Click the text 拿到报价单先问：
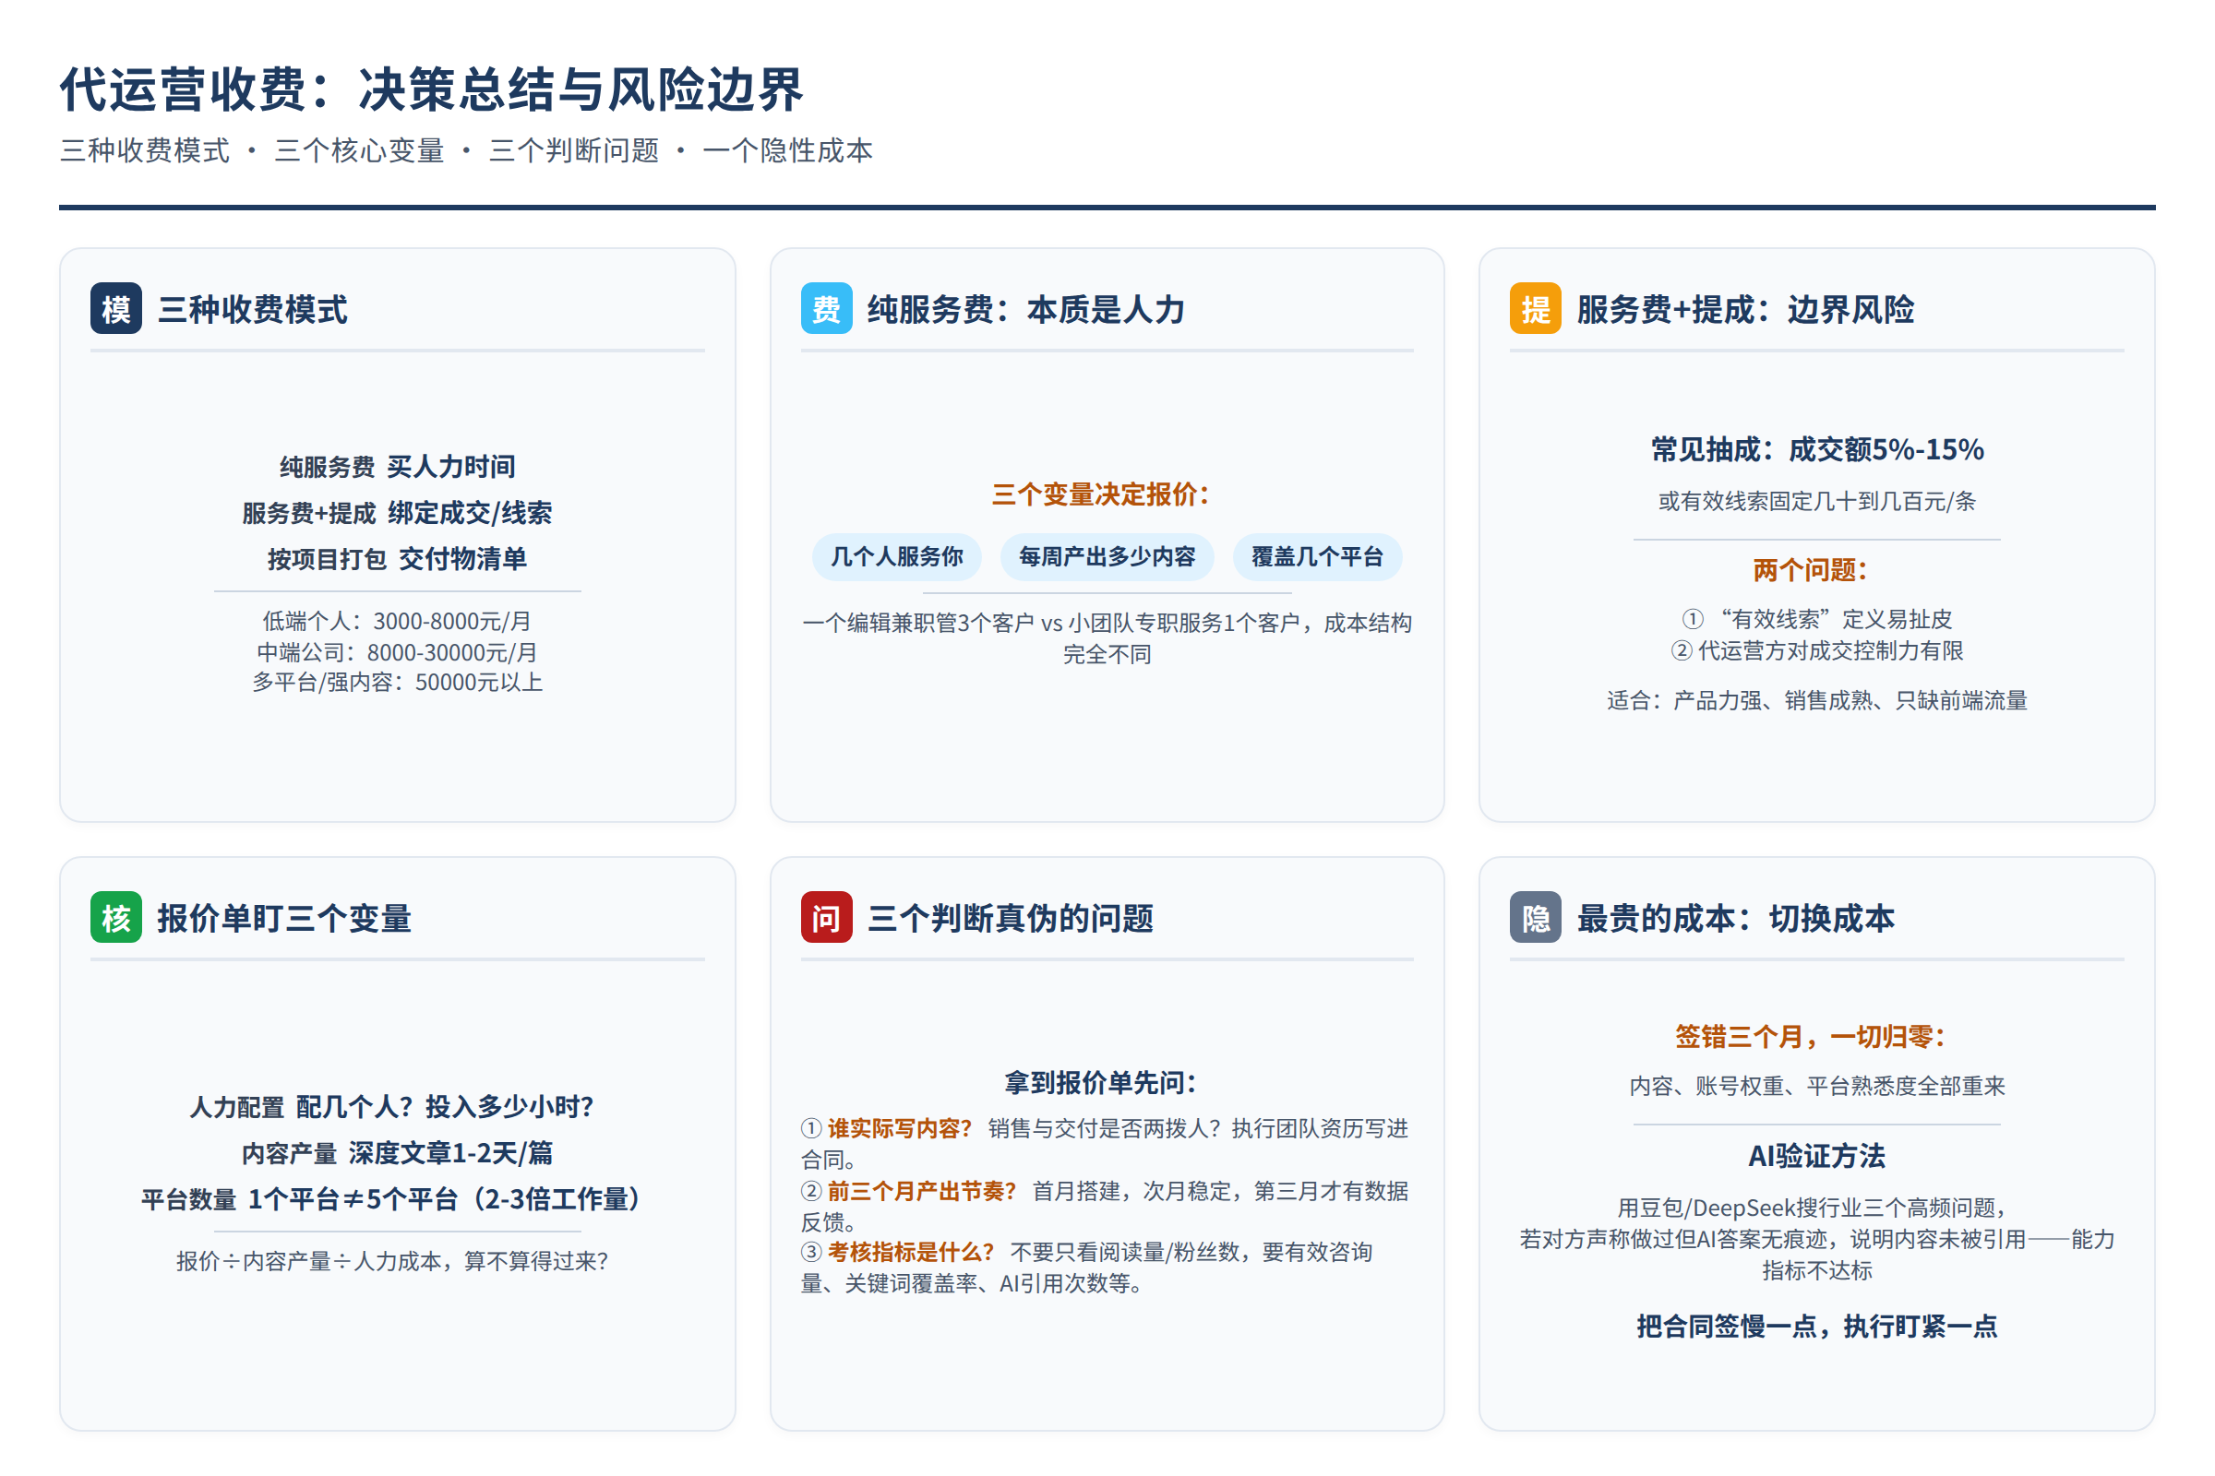Viewport: 2215px width, 1476px height. click(x=1102, y=1082)
